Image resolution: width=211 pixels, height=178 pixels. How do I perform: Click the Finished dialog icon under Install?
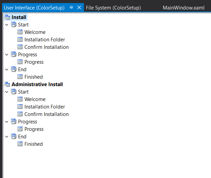tap(20, 77)
